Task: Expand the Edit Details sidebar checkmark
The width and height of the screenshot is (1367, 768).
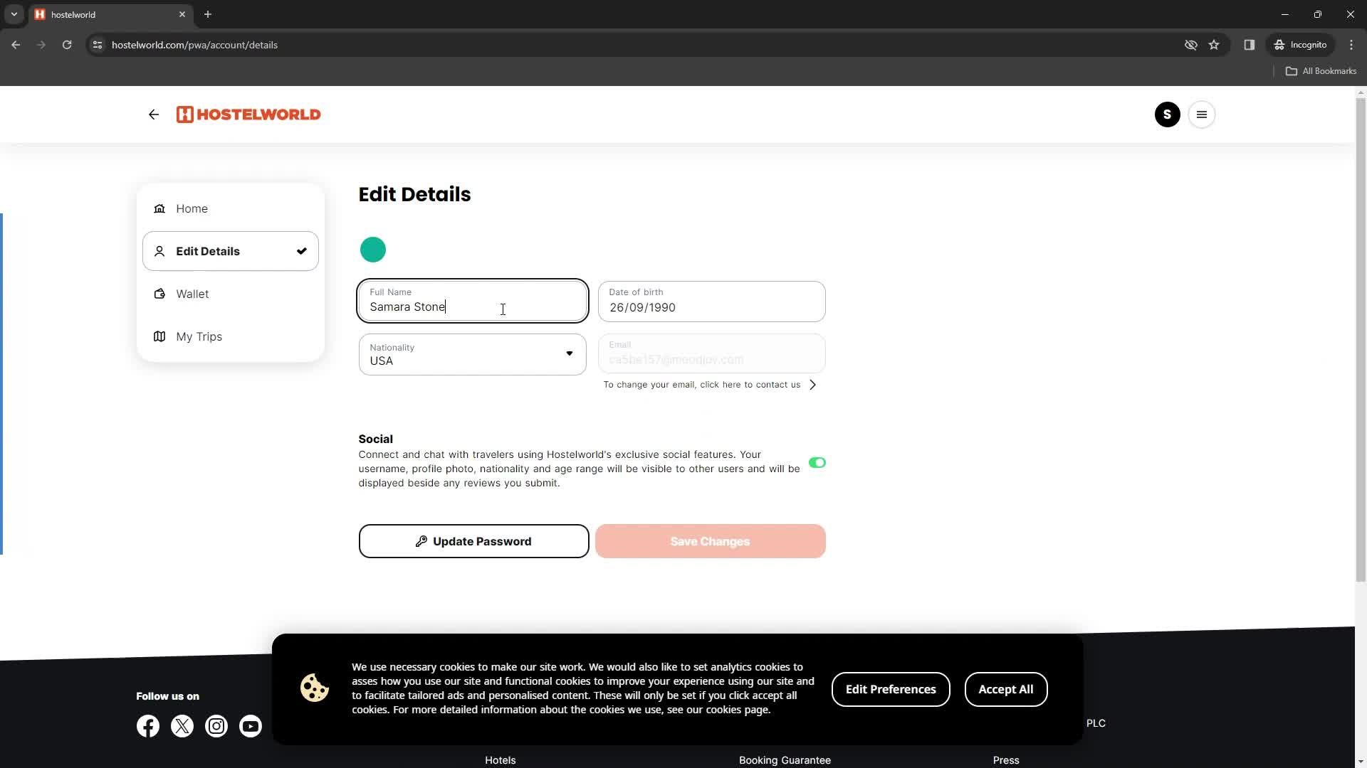Action: pyautogui.click(x=301, y=251)
